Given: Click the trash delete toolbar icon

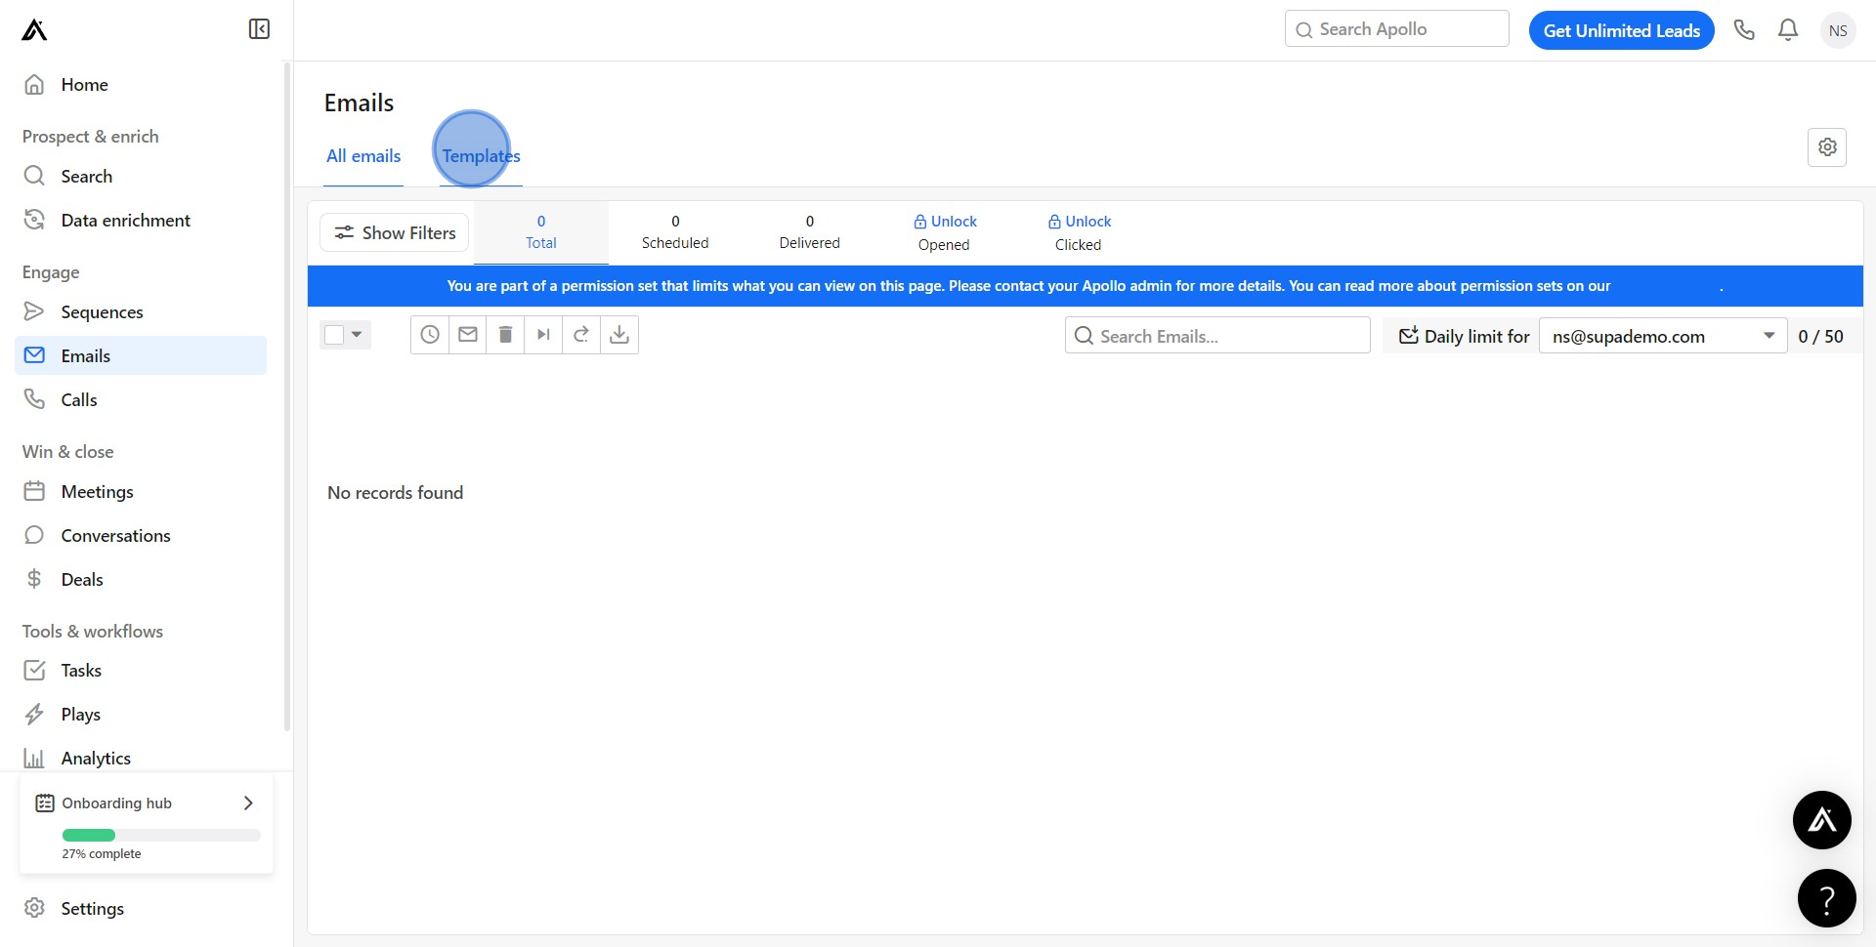Looking at the screenshot, I should tap(505, 335).
